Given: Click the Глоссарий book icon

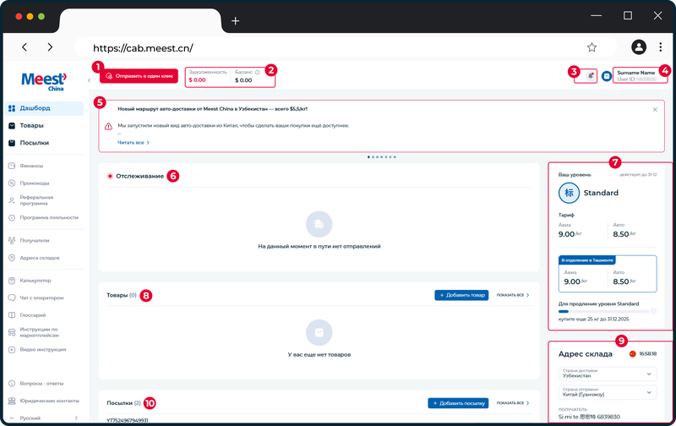Looking at the screenshot, I should tap(12, 315).
